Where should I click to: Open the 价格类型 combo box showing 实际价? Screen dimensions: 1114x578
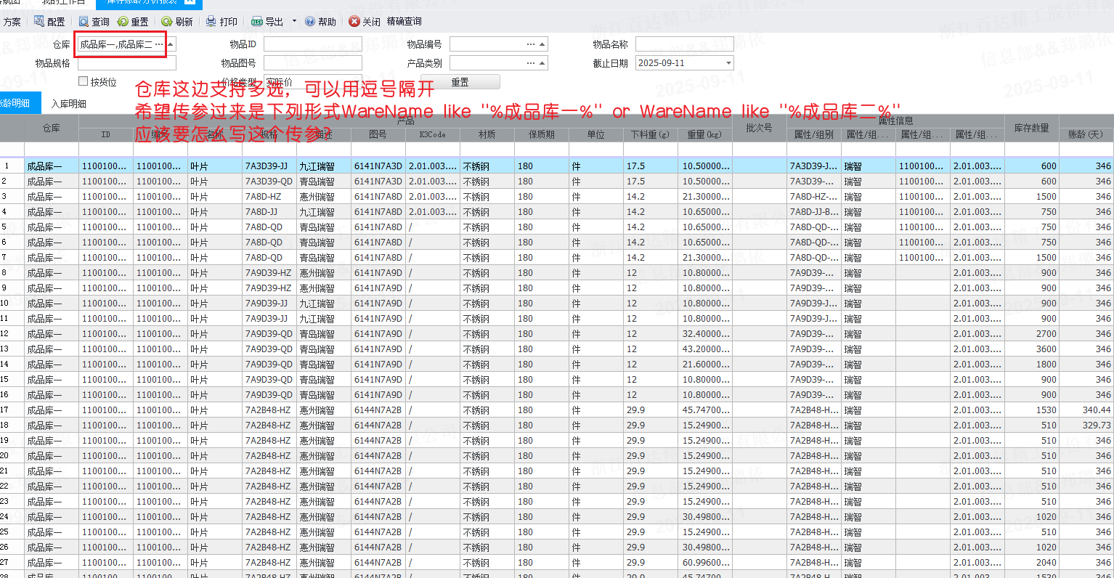click(312, 82)
